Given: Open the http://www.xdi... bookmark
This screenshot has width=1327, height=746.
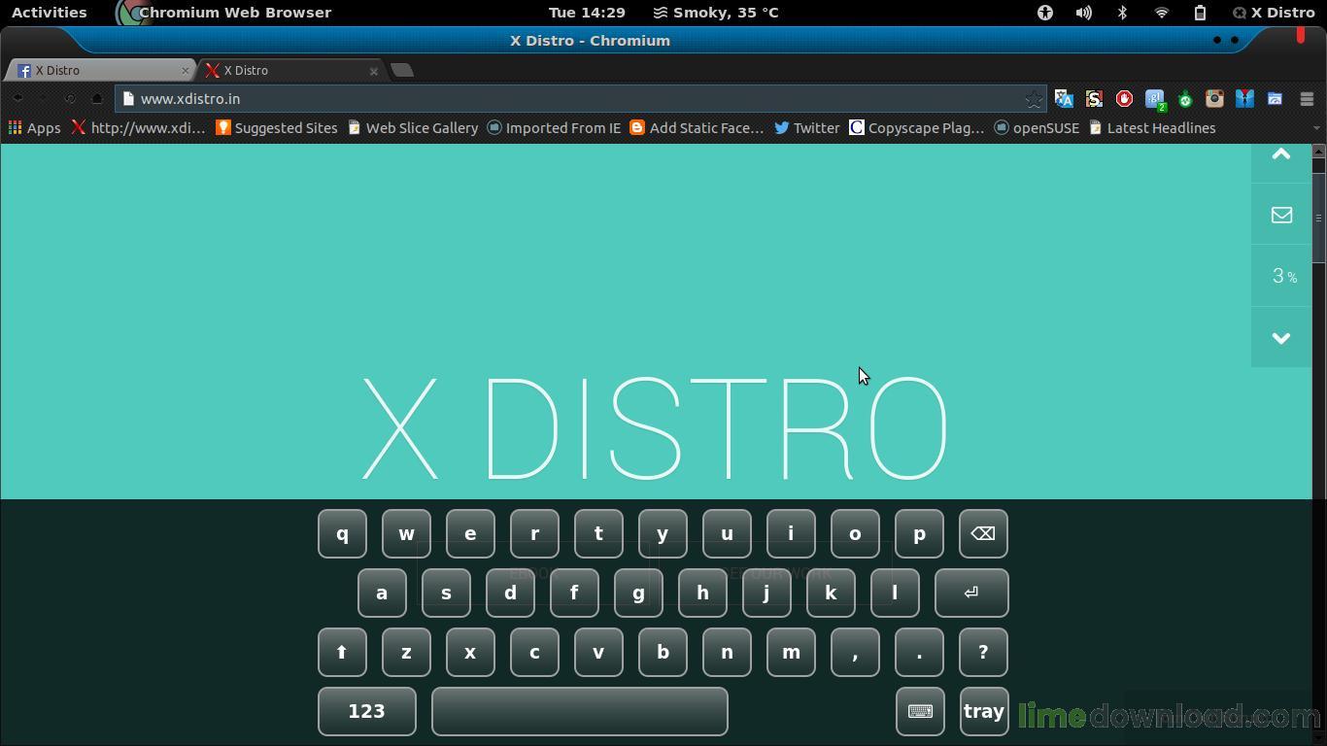Looking at the screenshot, I should (x=138, y=128).
